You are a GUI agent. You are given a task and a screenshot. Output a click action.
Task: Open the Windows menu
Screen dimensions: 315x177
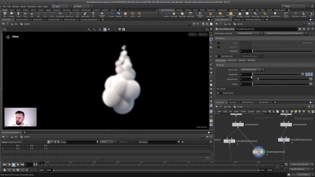tap(31, 6)
